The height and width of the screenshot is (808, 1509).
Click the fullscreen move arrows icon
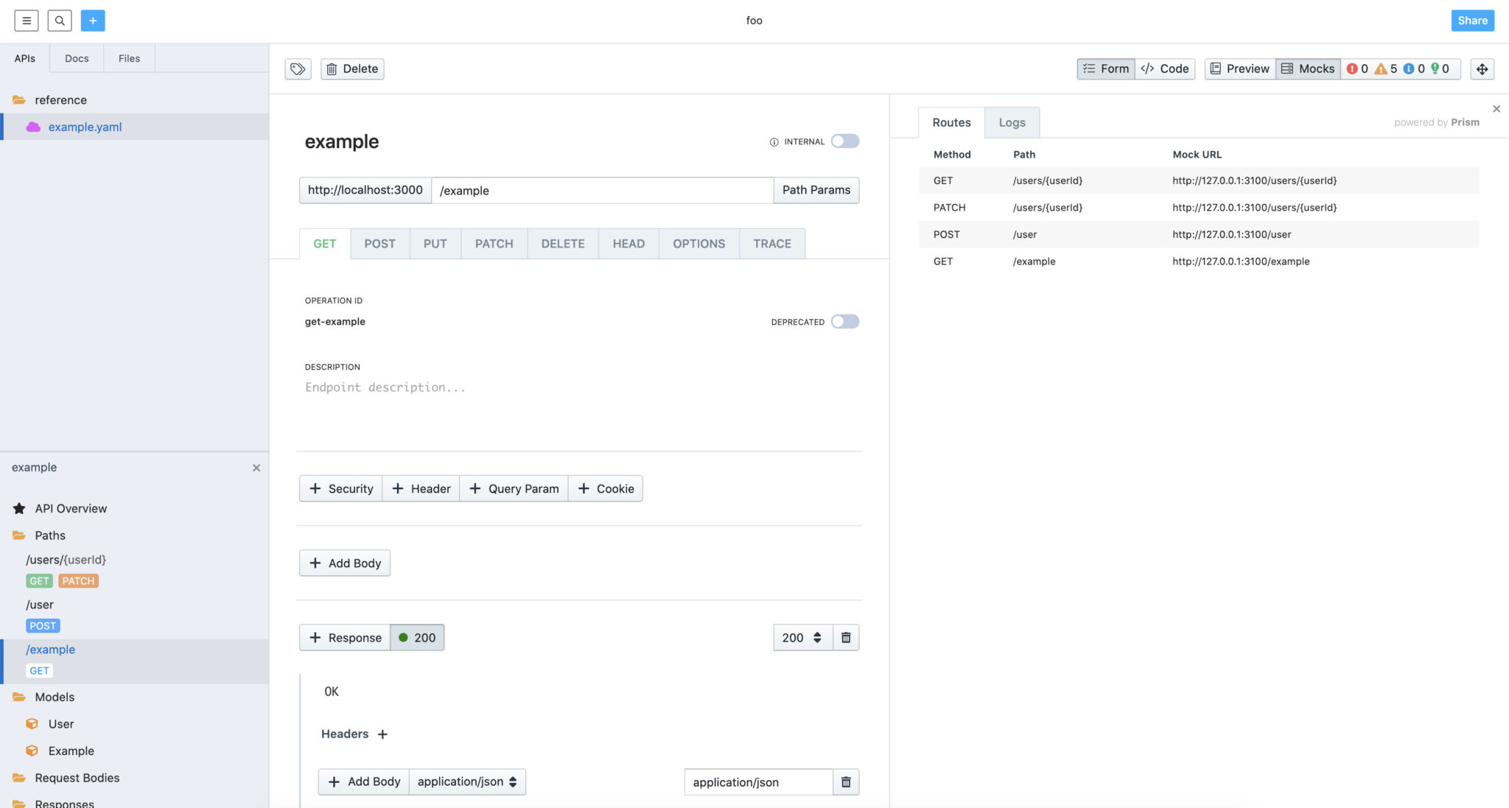(1482, 68)
